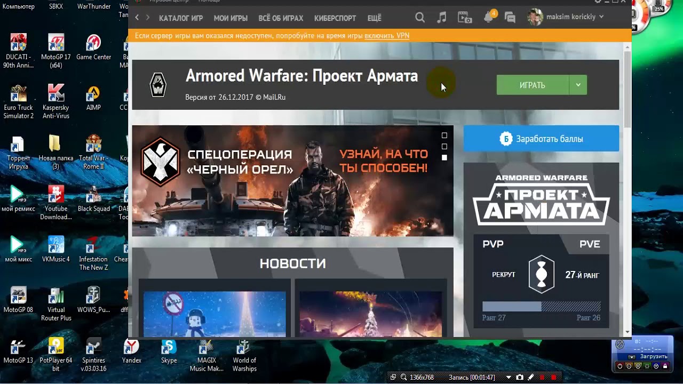Click the recorder pencil draw icon
Screen dimensions: 683x384
[x=530, y=377]
